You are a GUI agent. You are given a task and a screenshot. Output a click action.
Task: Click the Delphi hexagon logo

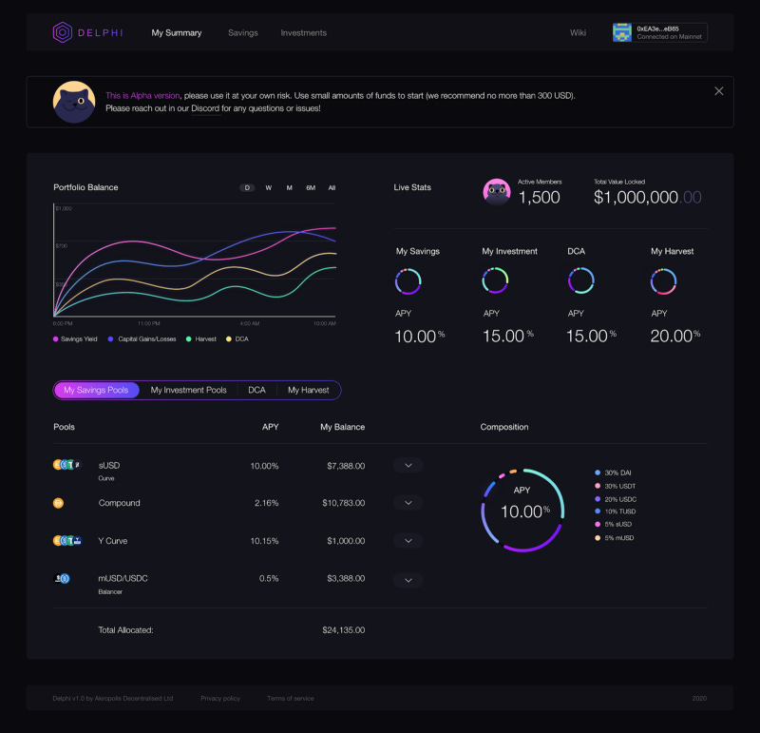pos(63,32)
